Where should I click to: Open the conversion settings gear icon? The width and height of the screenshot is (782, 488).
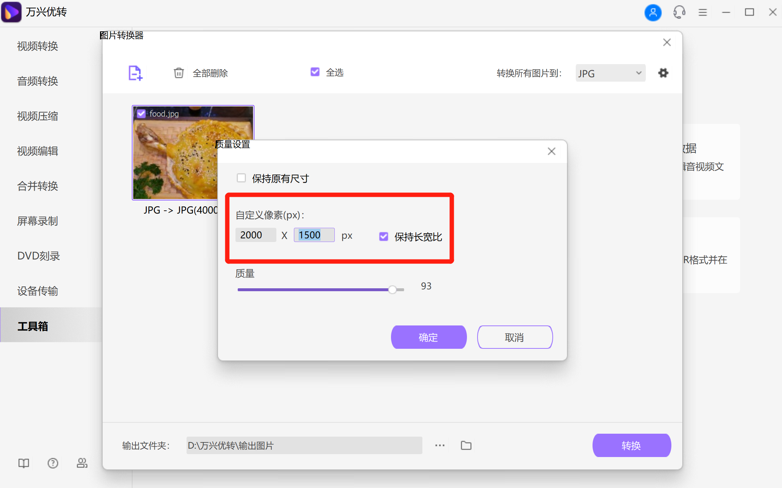(x=663, y=73)
